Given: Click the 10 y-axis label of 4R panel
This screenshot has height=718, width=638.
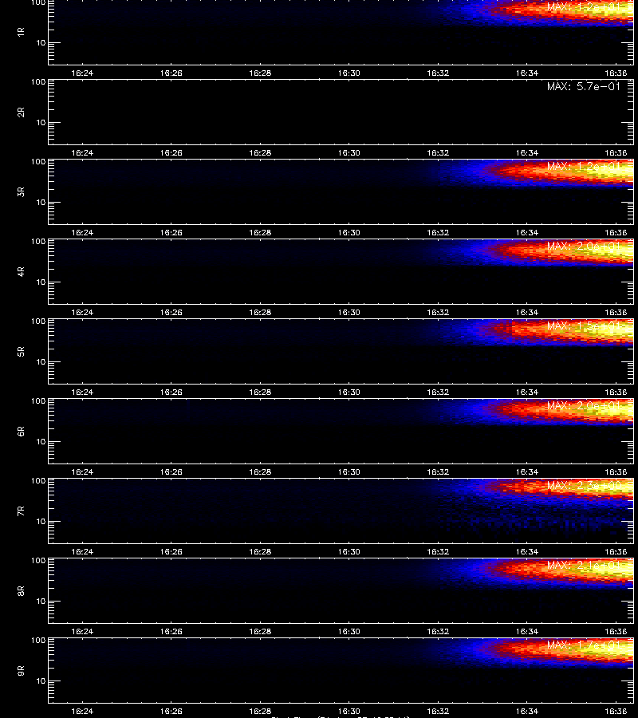Looking at the screenshot, I should point(41,282).
